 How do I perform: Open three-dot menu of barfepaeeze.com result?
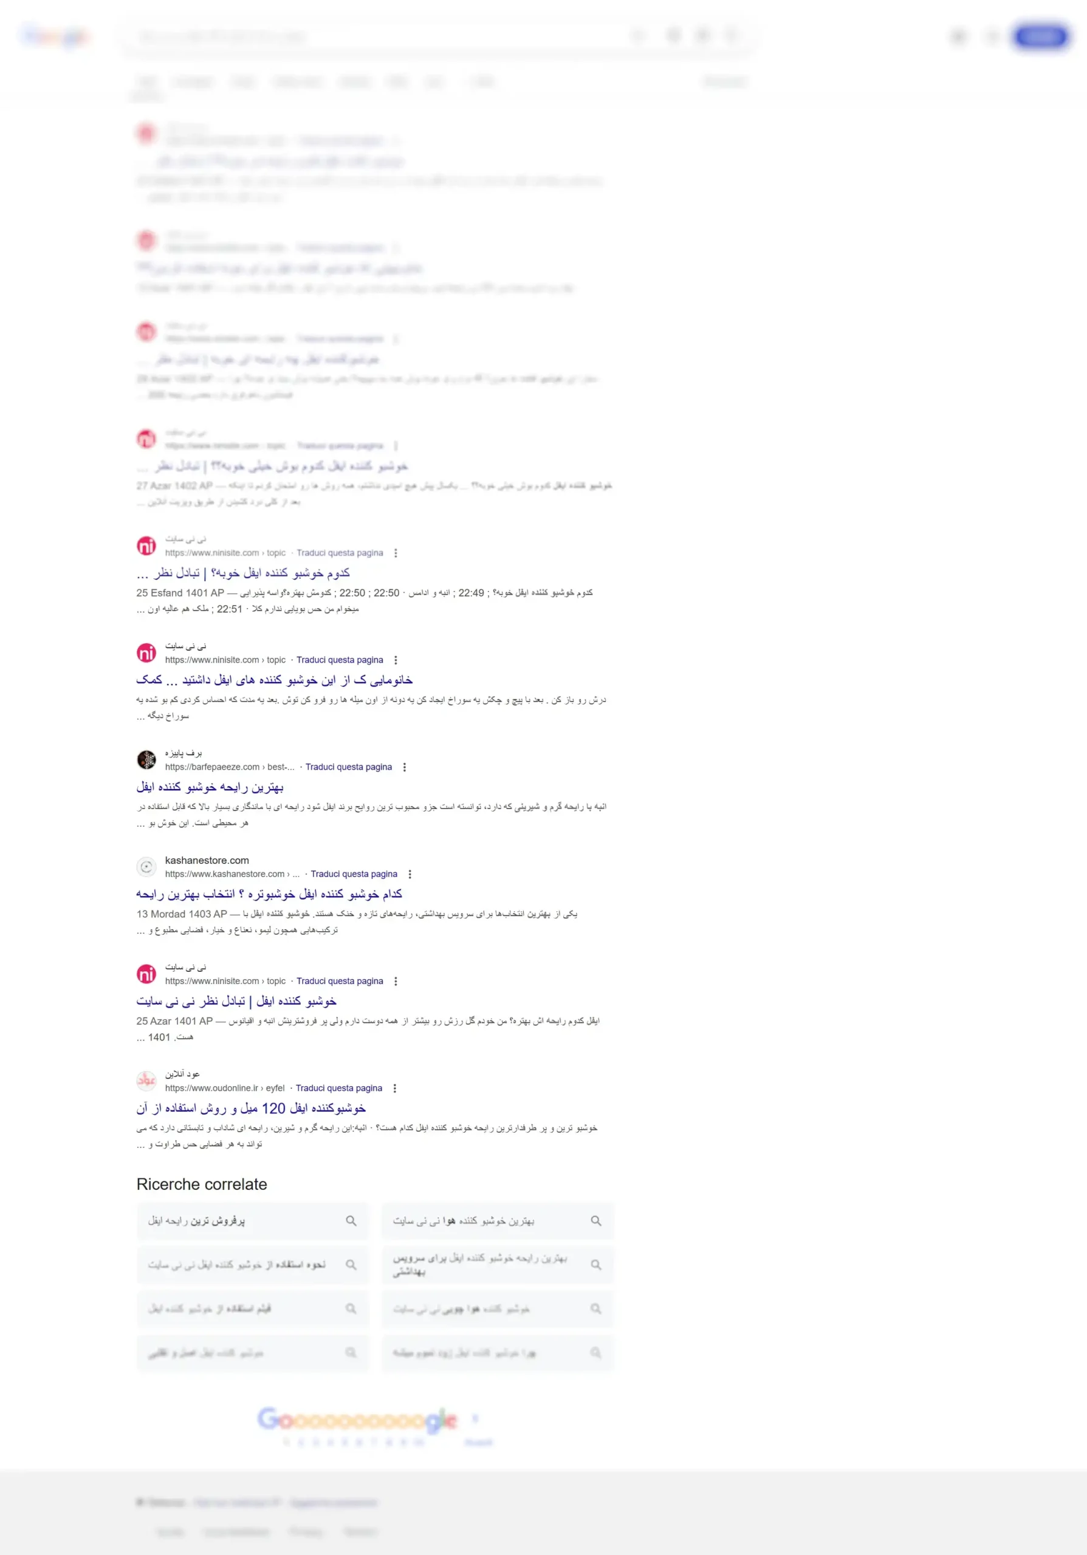click(x=404, y=767)
